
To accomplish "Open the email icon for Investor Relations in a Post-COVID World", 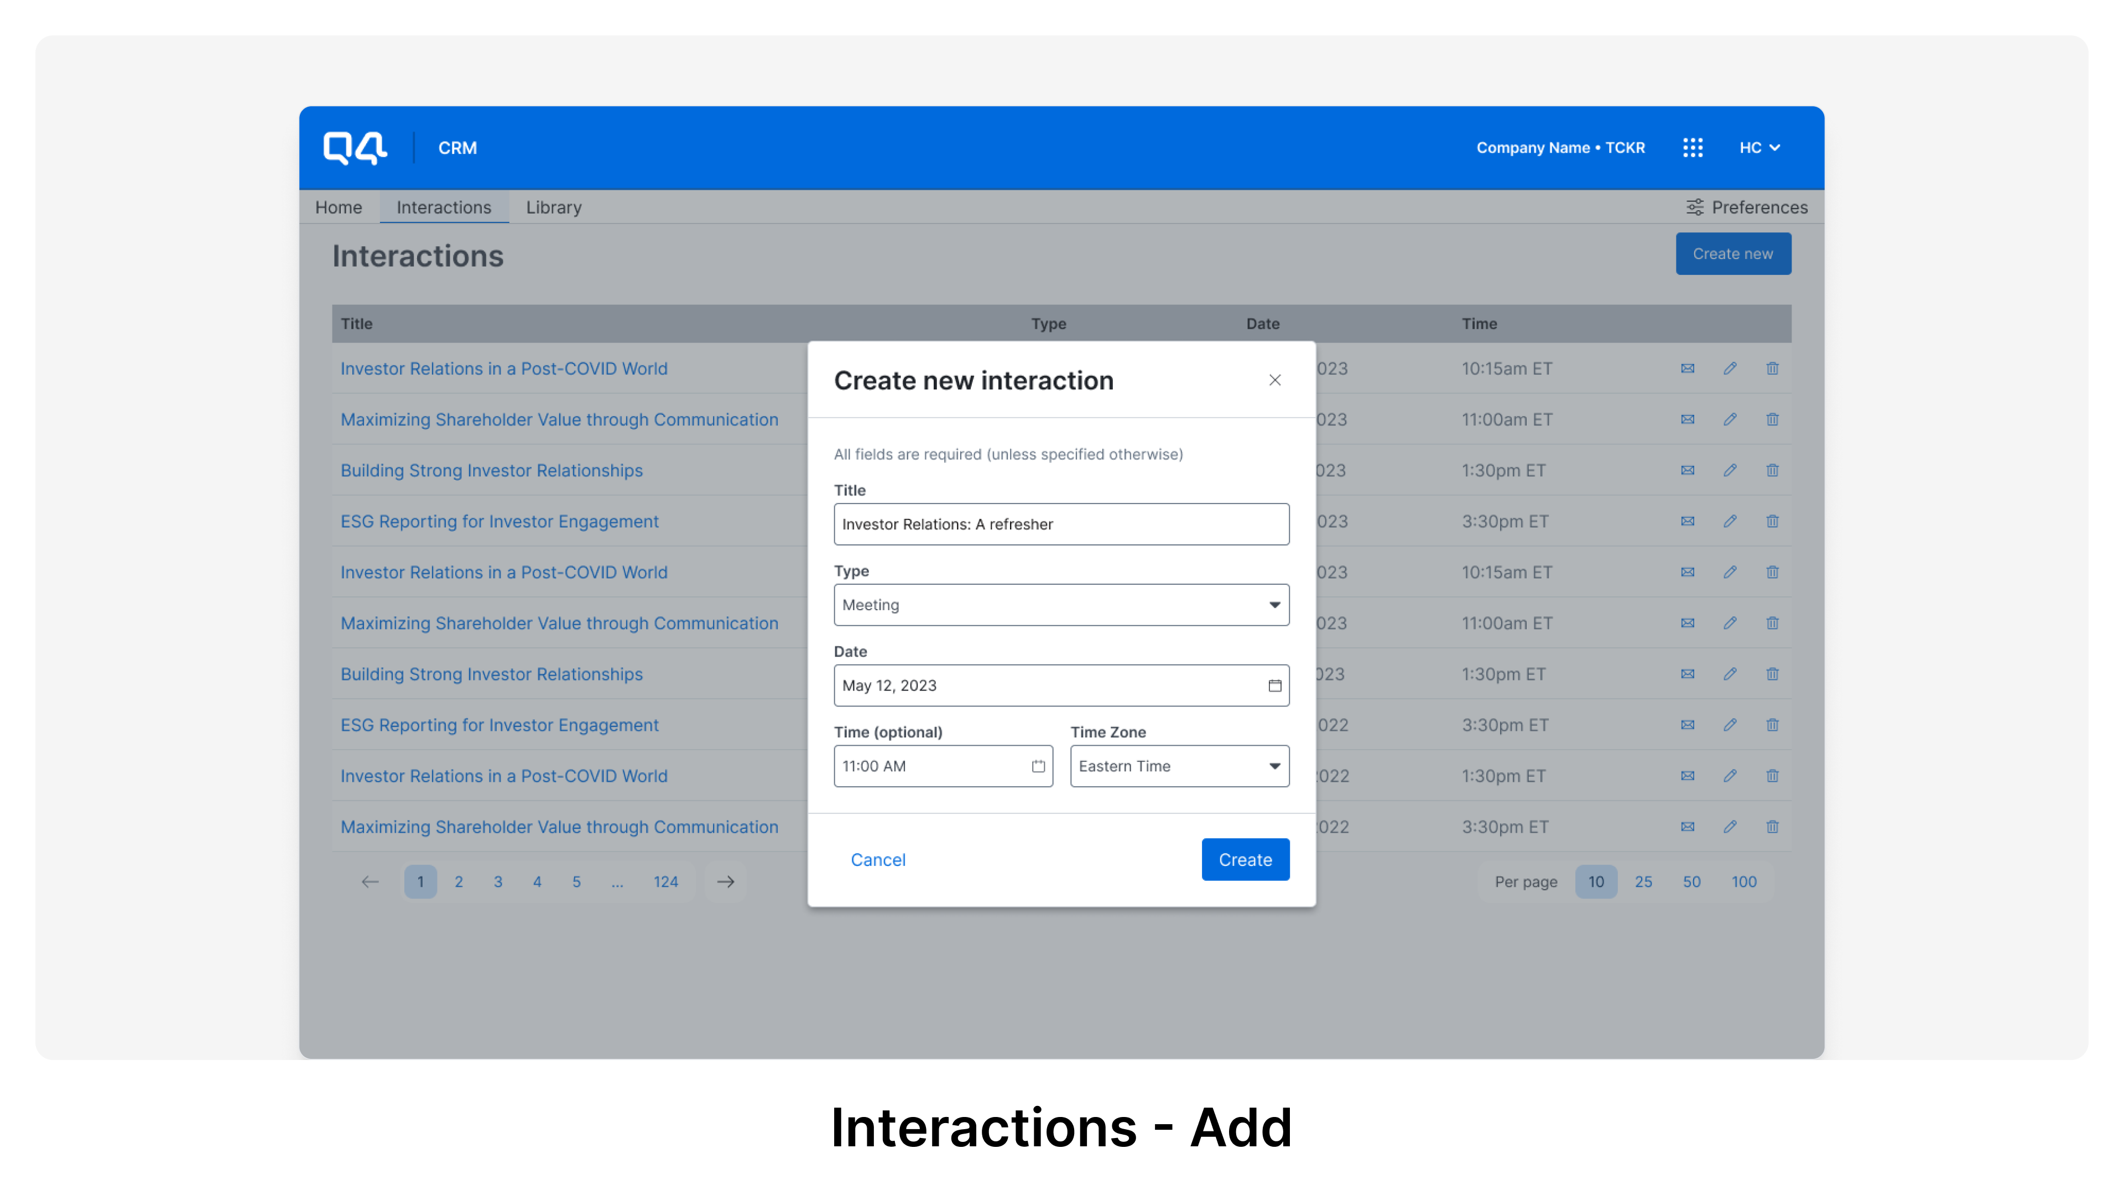I will click(x=1687, y=368).
